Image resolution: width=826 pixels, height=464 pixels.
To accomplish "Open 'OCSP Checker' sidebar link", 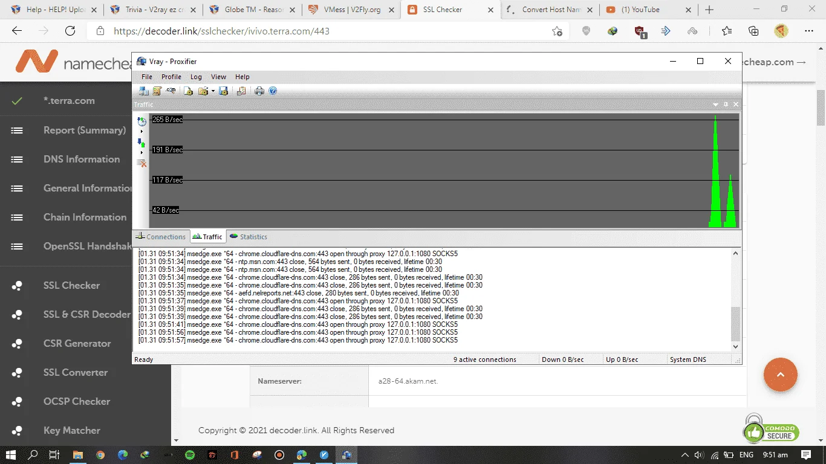I will tap(77, 401).
